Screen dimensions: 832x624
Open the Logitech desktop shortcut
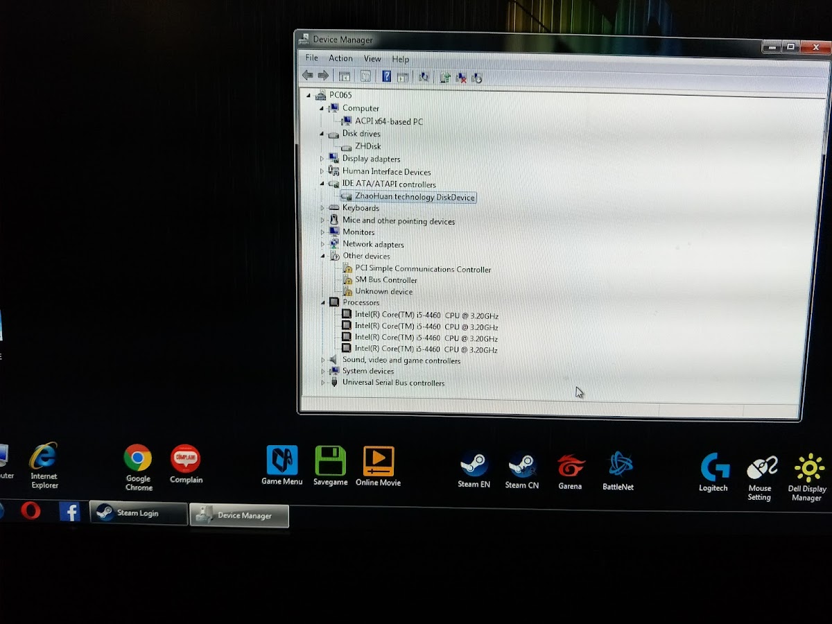(x=713, y=473)
